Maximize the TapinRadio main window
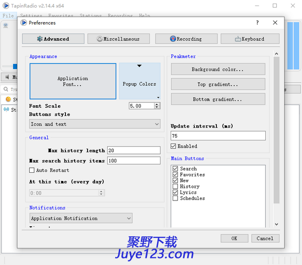Image resolution: width=302 pixels, height=265 pixels. click(275, 6)
